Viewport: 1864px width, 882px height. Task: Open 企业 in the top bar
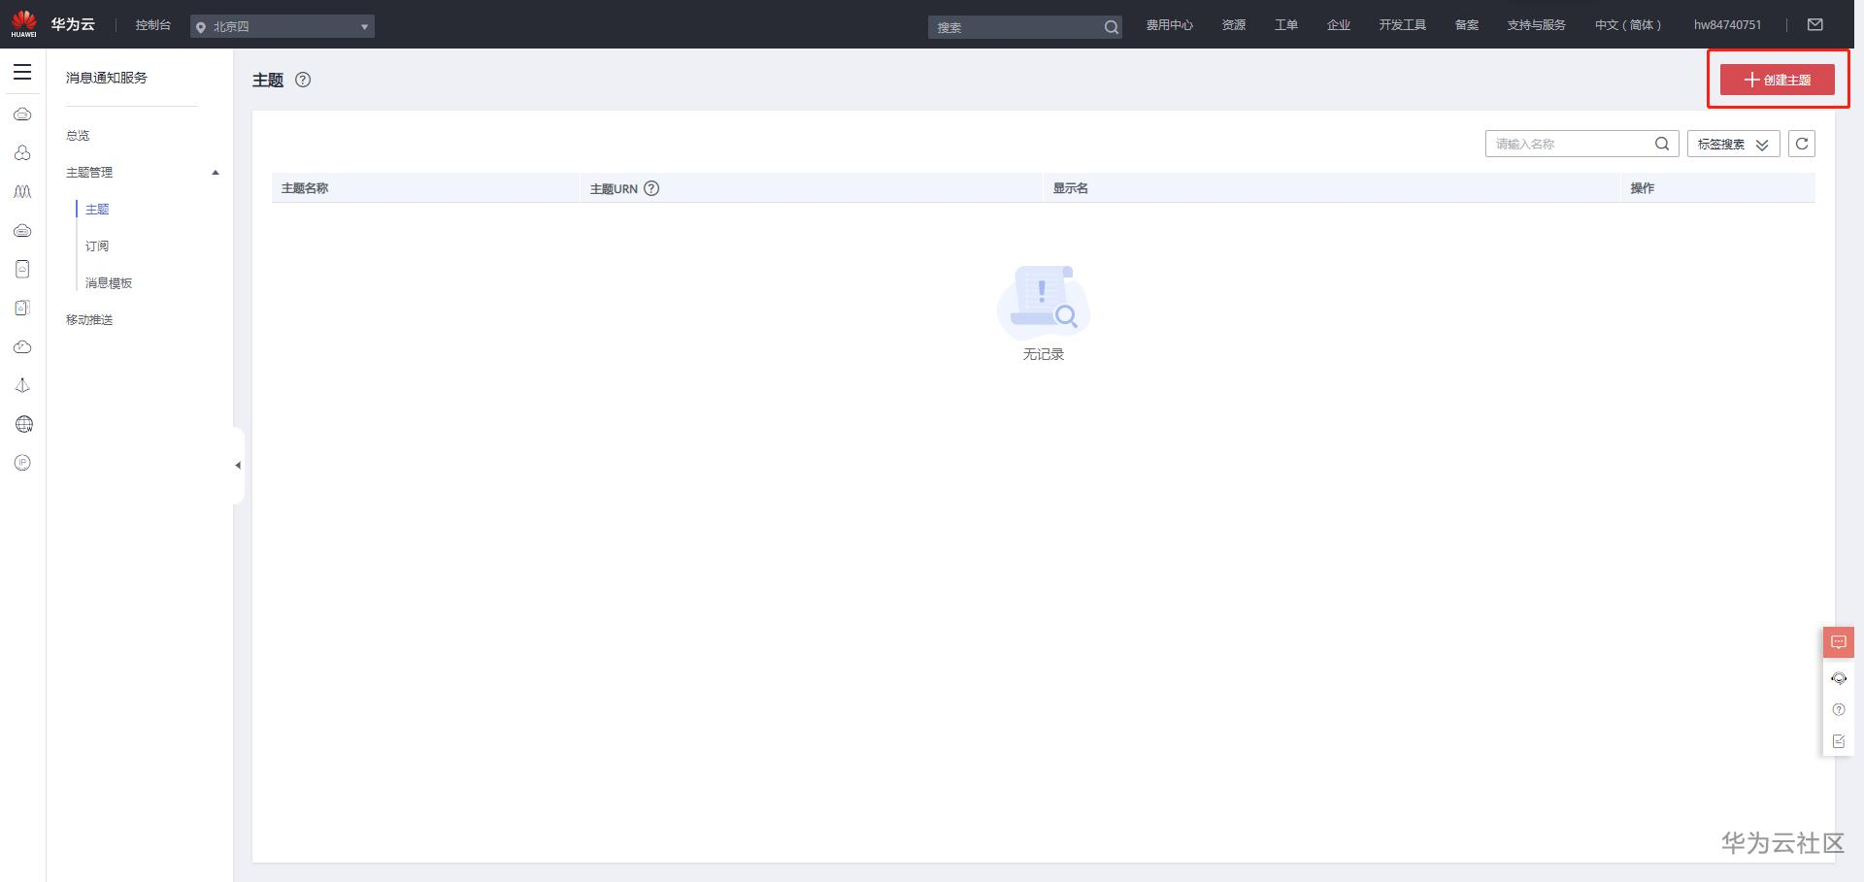click(x=1339, y=25)
